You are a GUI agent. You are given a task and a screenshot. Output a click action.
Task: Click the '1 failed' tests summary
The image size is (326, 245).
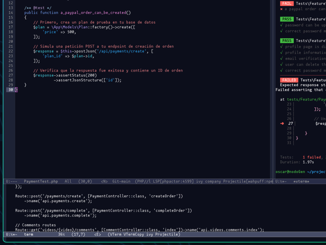313,157
